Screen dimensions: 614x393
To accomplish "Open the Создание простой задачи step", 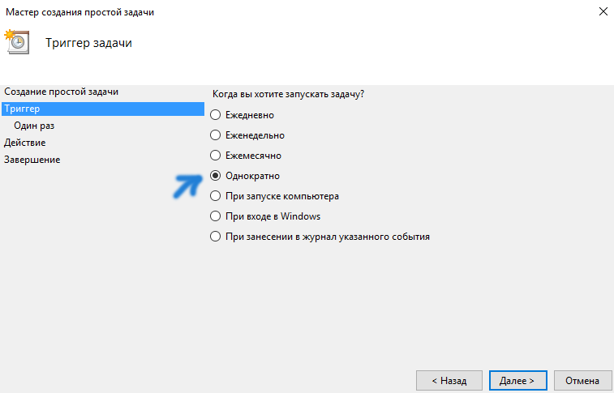I will [x=61, y=92].
